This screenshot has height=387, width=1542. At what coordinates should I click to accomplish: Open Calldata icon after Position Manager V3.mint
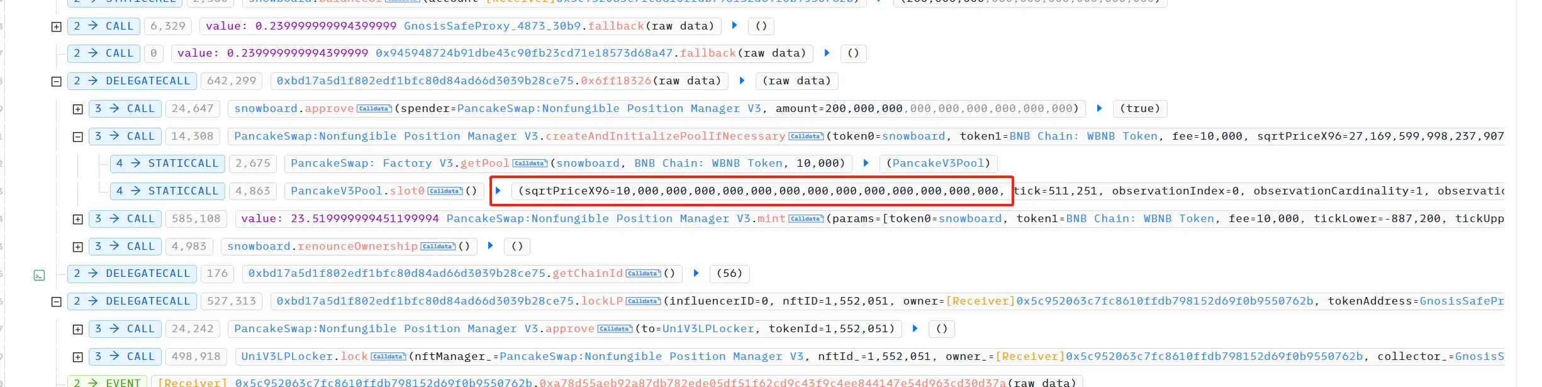coord(806,219)
